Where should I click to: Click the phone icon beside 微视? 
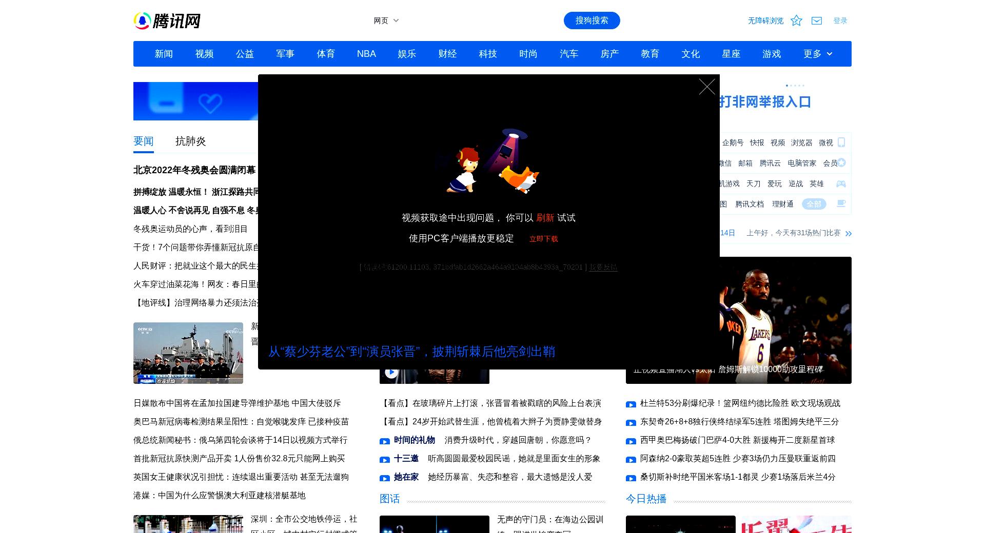click(x=841, y=142)
